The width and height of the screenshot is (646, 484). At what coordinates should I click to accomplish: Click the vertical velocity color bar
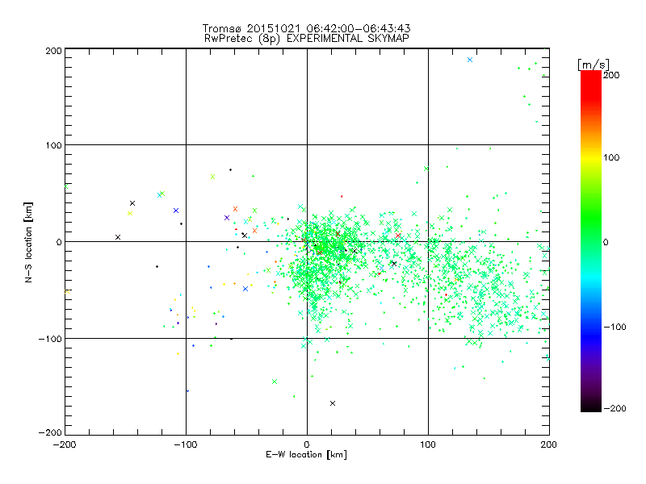[x=591, y=241]
